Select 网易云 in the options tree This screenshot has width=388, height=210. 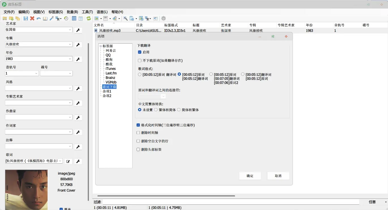[111, 50]
